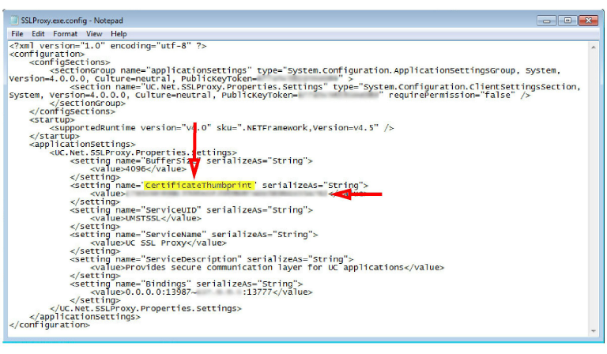Click the Notepad icon in title bar
The height and width of the screenshot is (354, 607).
coord(14,20)
